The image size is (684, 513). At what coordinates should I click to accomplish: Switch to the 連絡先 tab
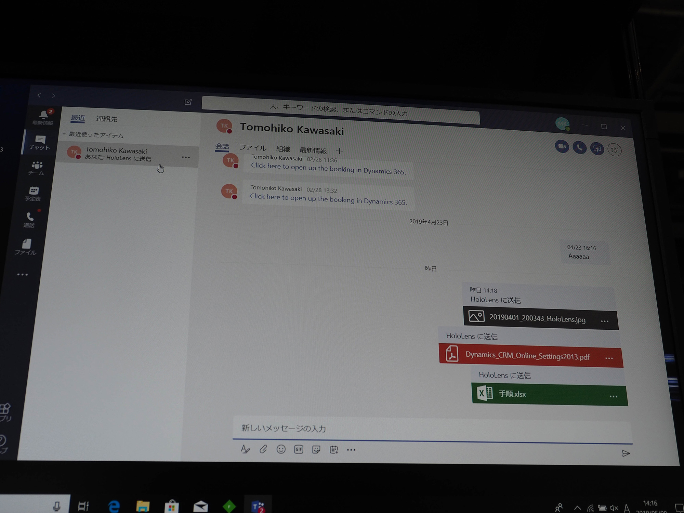pos(106,119)
